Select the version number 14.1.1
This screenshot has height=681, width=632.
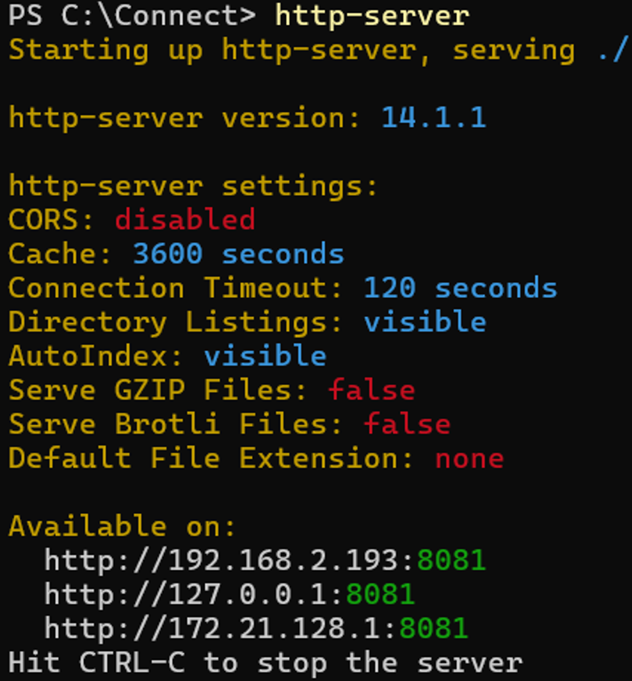[434, 118]
